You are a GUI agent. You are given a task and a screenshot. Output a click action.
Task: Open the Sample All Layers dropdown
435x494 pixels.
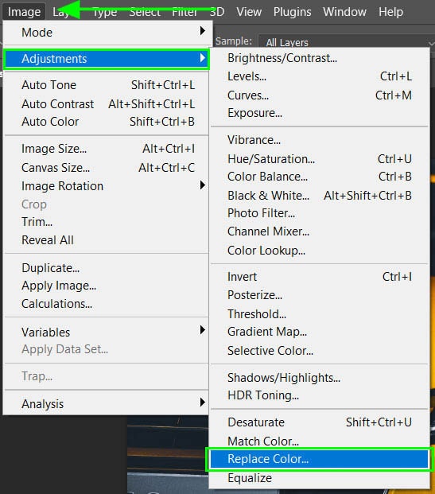[x=347, y=42]
